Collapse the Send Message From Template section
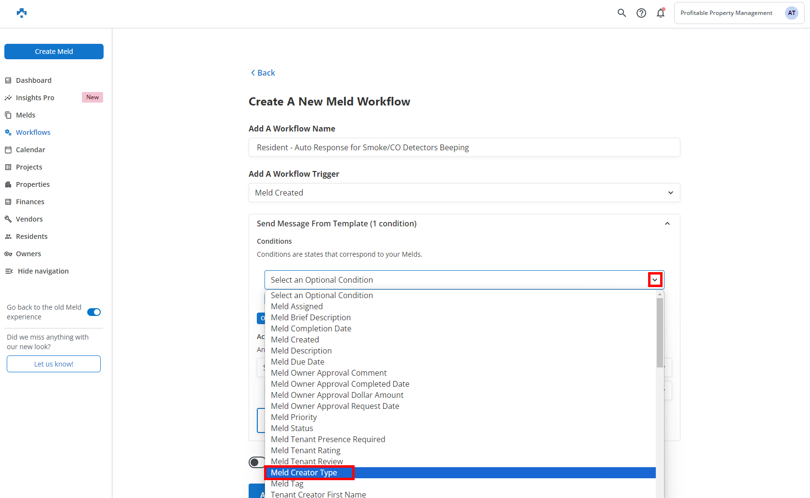This screenshot has height=498, width=810. click(667, 223)
